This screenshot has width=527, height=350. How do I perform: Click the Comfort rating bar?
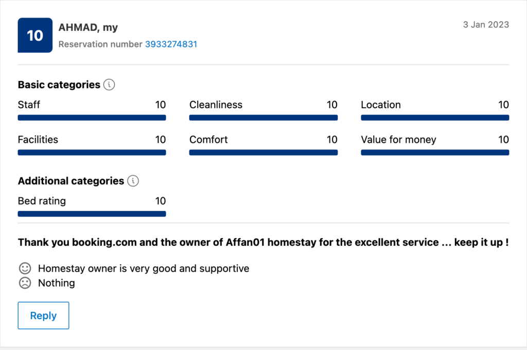click(263, 153)
